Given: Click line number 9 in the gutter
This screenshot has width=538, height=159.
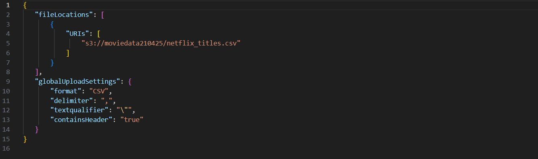Looking at the screenshot, I should 8,82.
